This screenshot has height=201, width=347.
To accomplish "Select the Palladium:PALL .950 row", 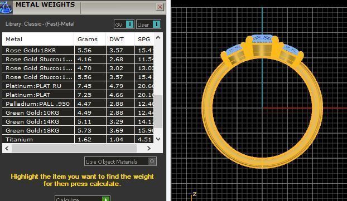I will (x=78, y=104).
